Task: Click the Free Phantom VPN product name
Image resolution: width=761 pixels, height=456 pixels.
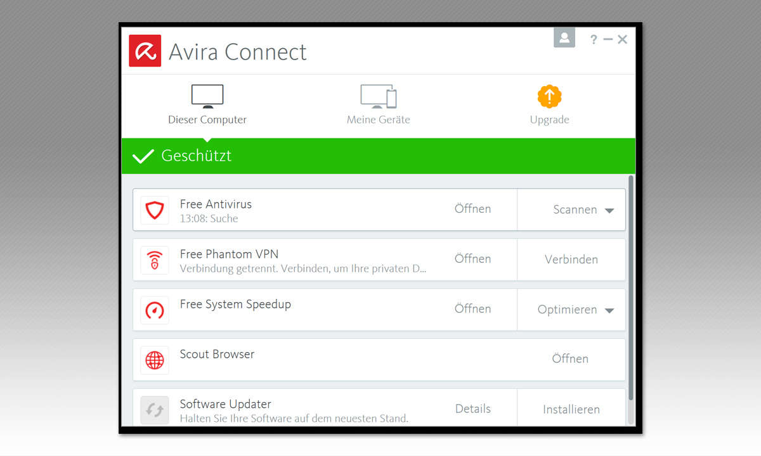Action: (x=229, y=254)
